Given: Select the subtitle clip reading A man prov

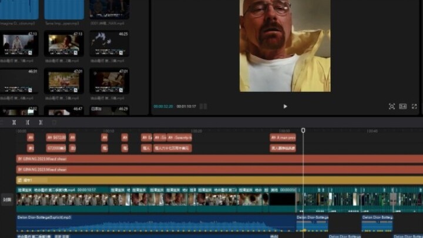Looking at the screenshot, I should (283, 138).
